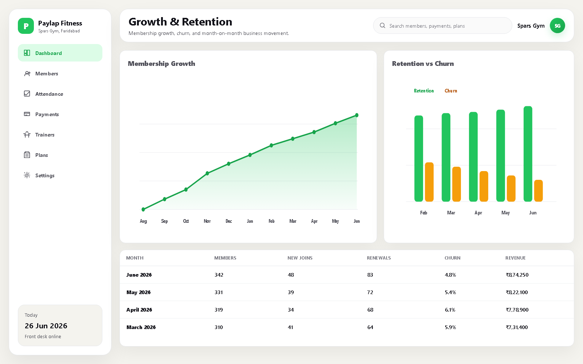Screen dimensions: 583x364
Task: Select the March 2026 row label
Action: coord(141,327)
